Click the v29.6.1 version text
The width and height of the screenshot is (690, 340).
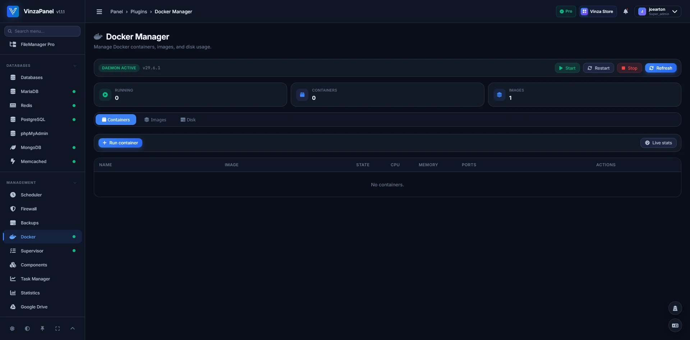(x=151, y=68)
